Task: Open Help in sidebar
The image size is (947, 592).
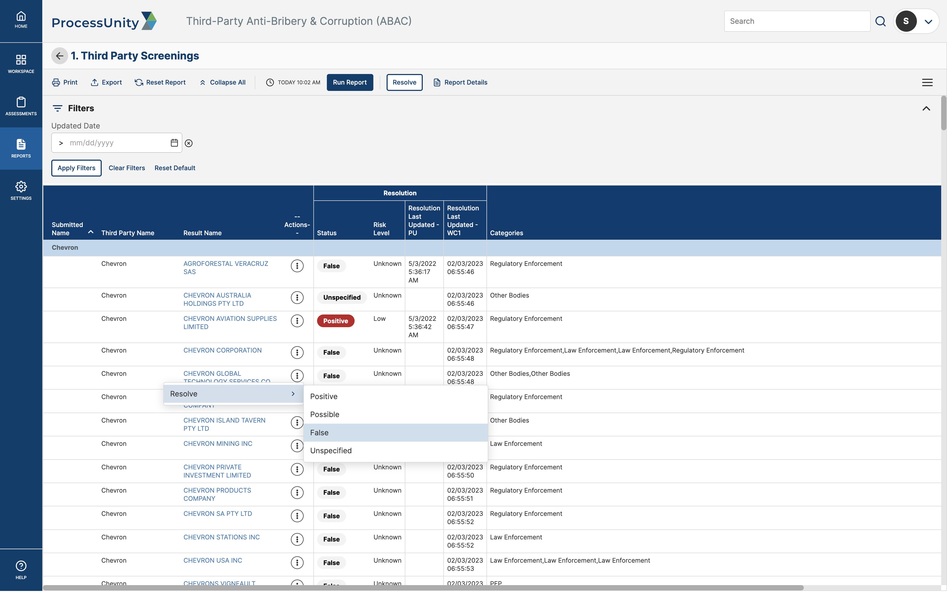Action: pos(21,570)
